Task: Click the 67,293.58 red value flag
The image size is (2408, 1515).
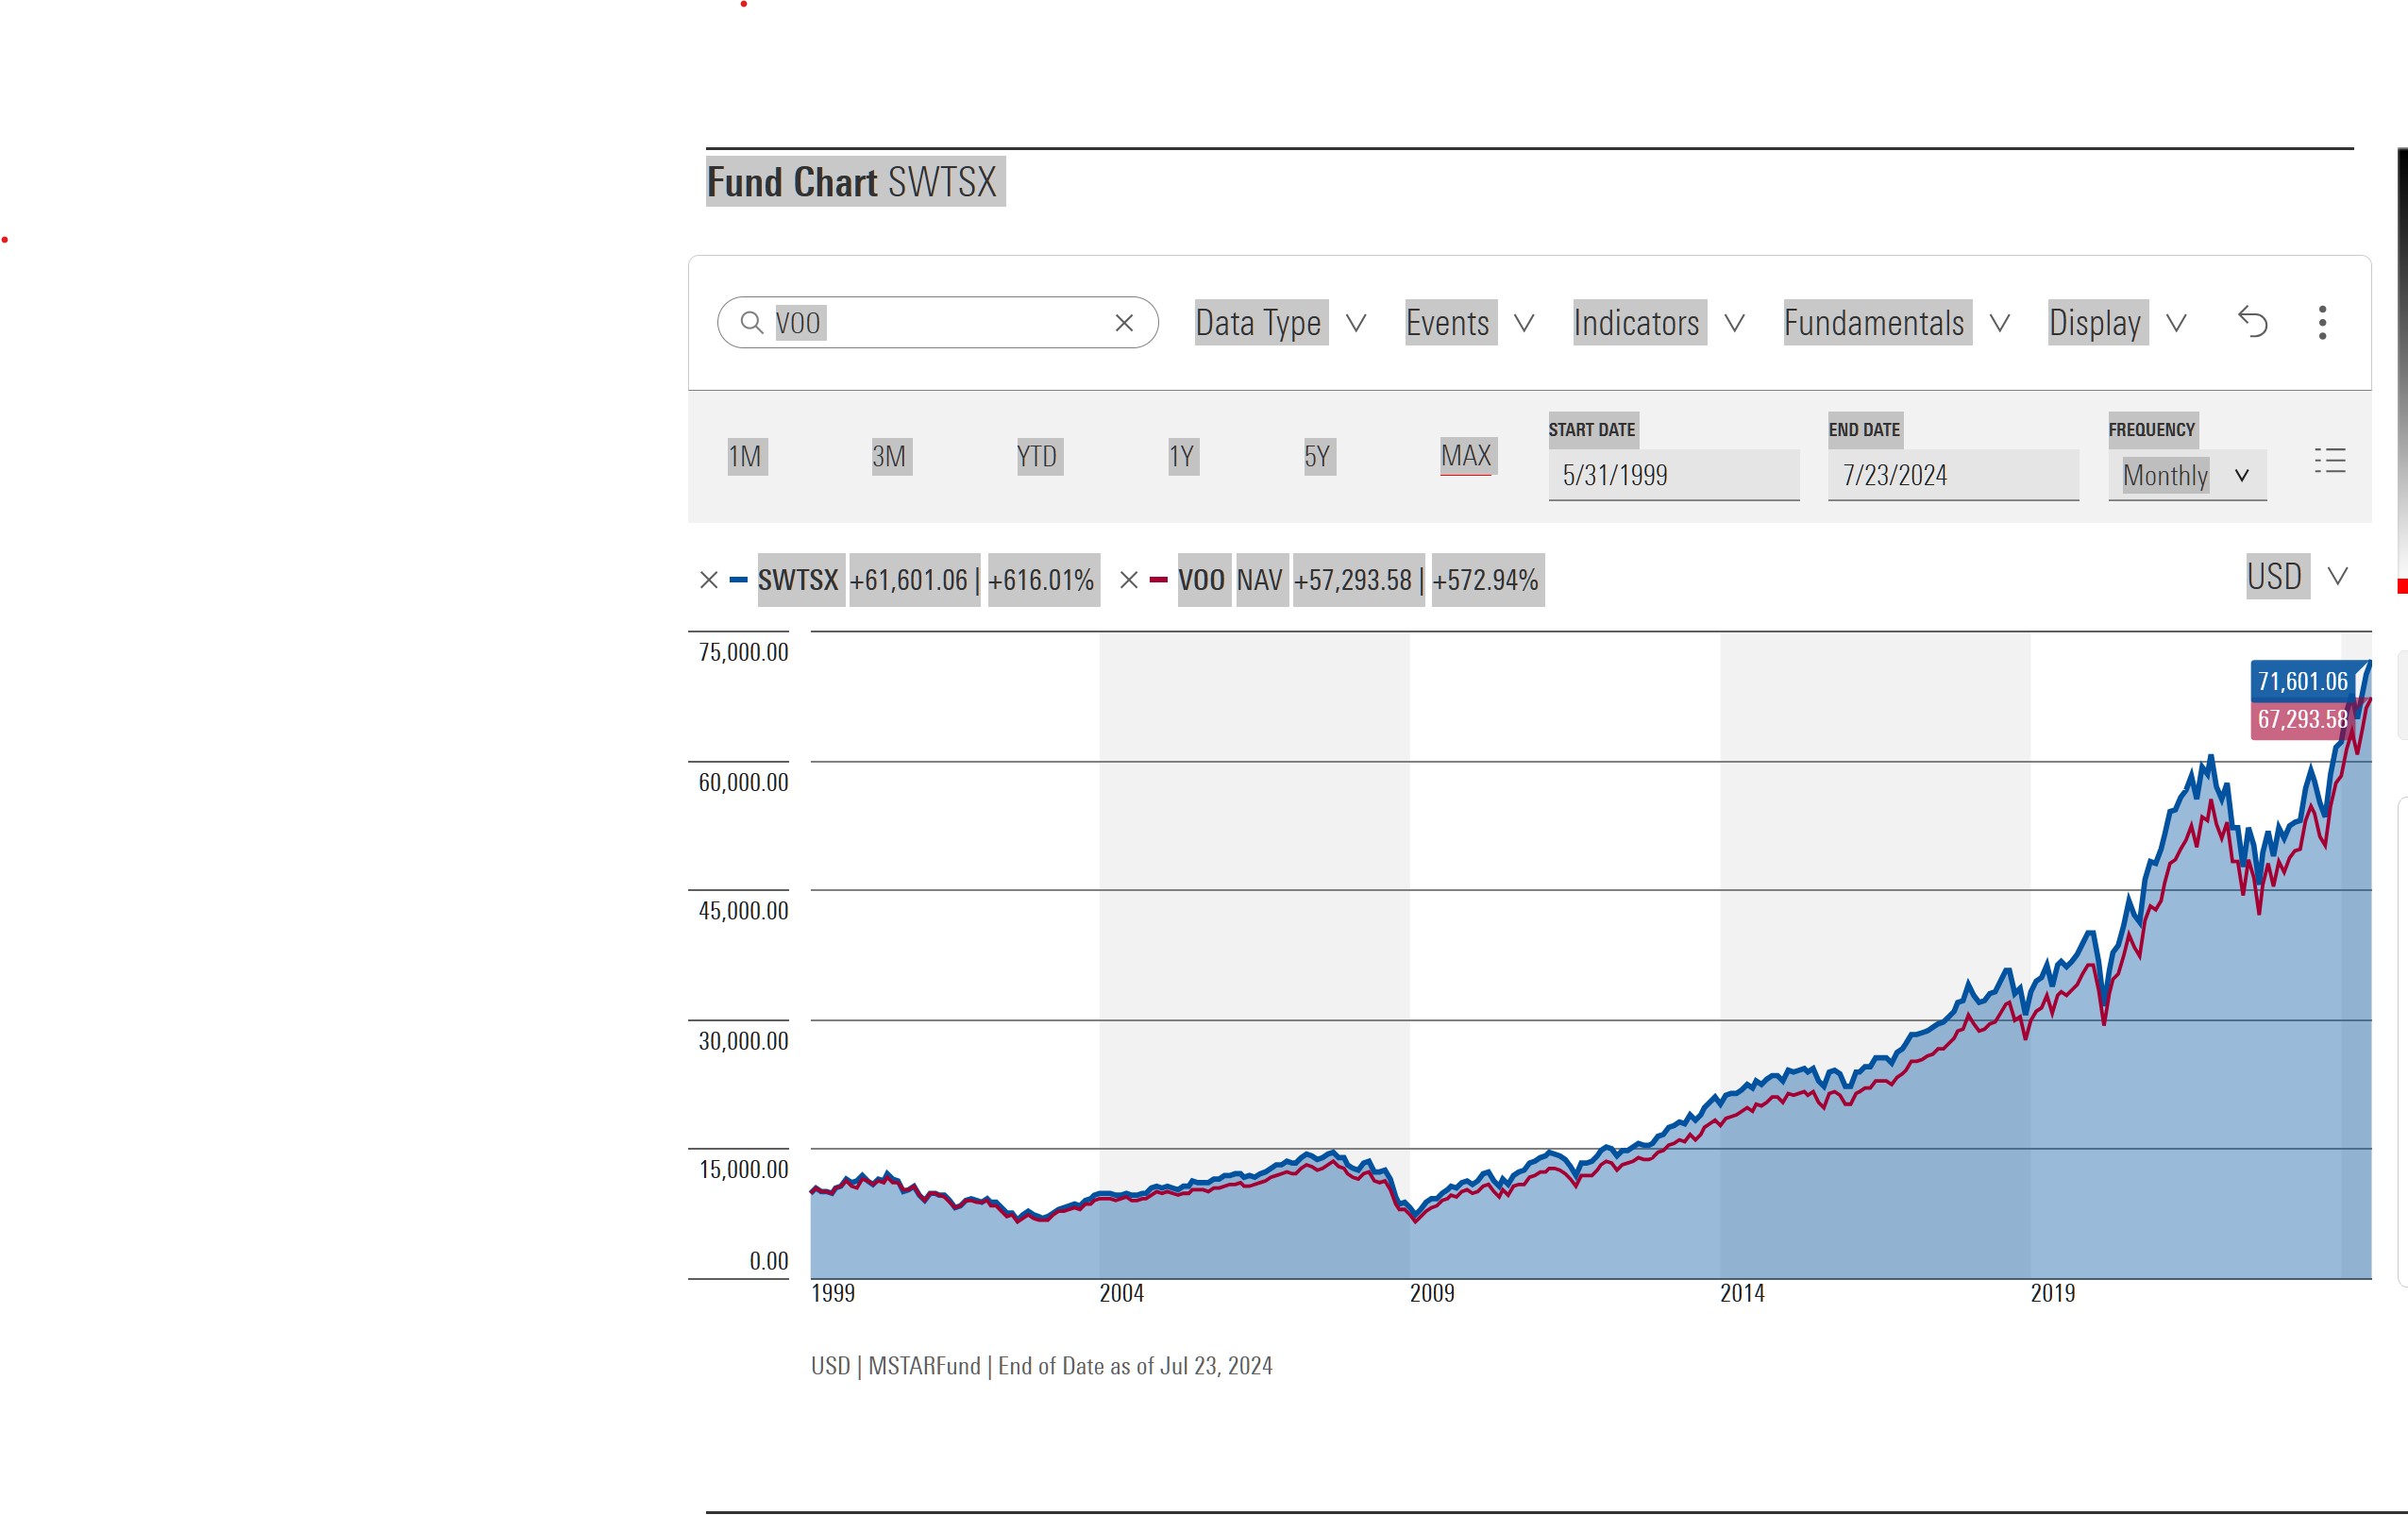Action: (2303, 720)
